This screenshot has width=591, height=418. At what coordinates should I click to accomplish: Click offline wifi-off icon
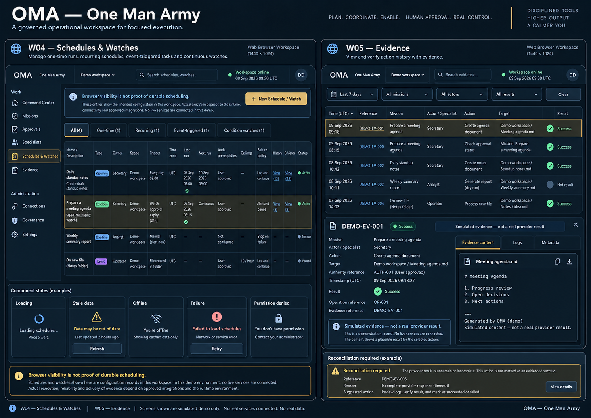point(156,318)
